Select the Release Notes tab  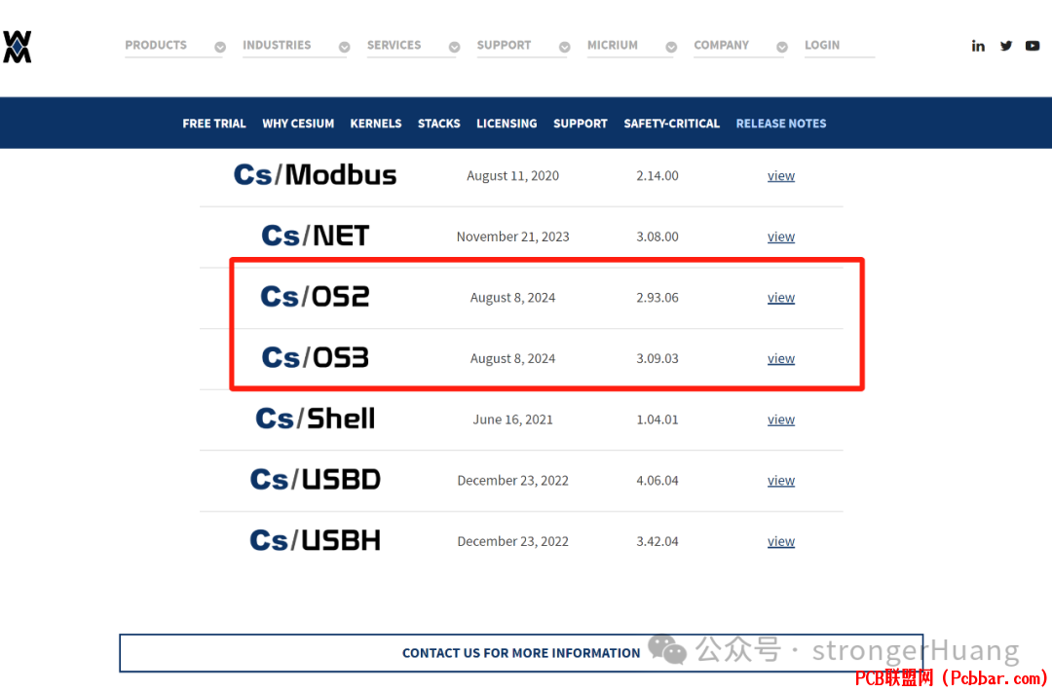tap(781, 124)
